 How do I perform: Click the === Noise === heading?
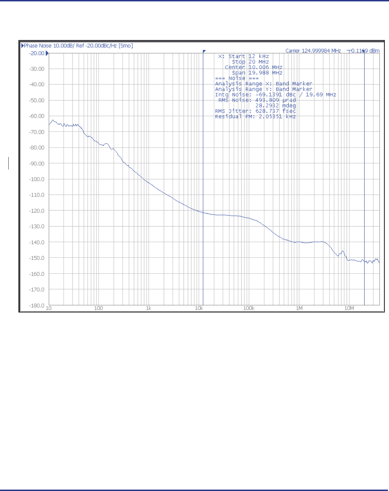[x=237, y=78]
